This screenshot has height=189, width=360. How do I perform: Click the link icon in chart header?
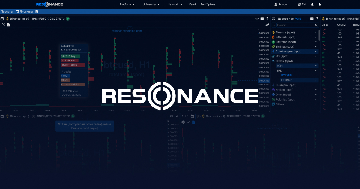(257, 19)
